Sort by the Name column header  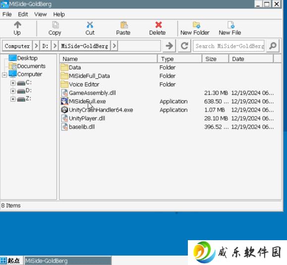tap(109, 59)
